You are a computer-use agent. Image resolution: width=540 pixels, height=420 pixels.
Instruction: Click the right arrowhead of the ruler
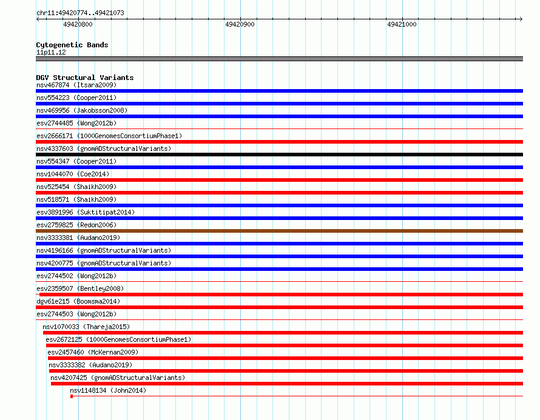click(521, 19)
